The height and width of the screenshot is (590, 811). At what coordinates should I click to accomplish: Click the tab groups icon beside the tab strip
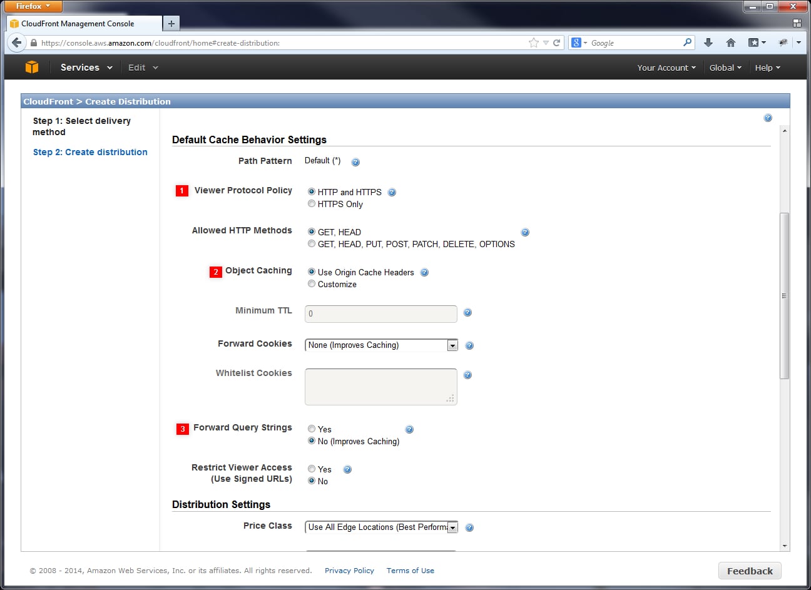pyautogui.click(x=797, y=23)
